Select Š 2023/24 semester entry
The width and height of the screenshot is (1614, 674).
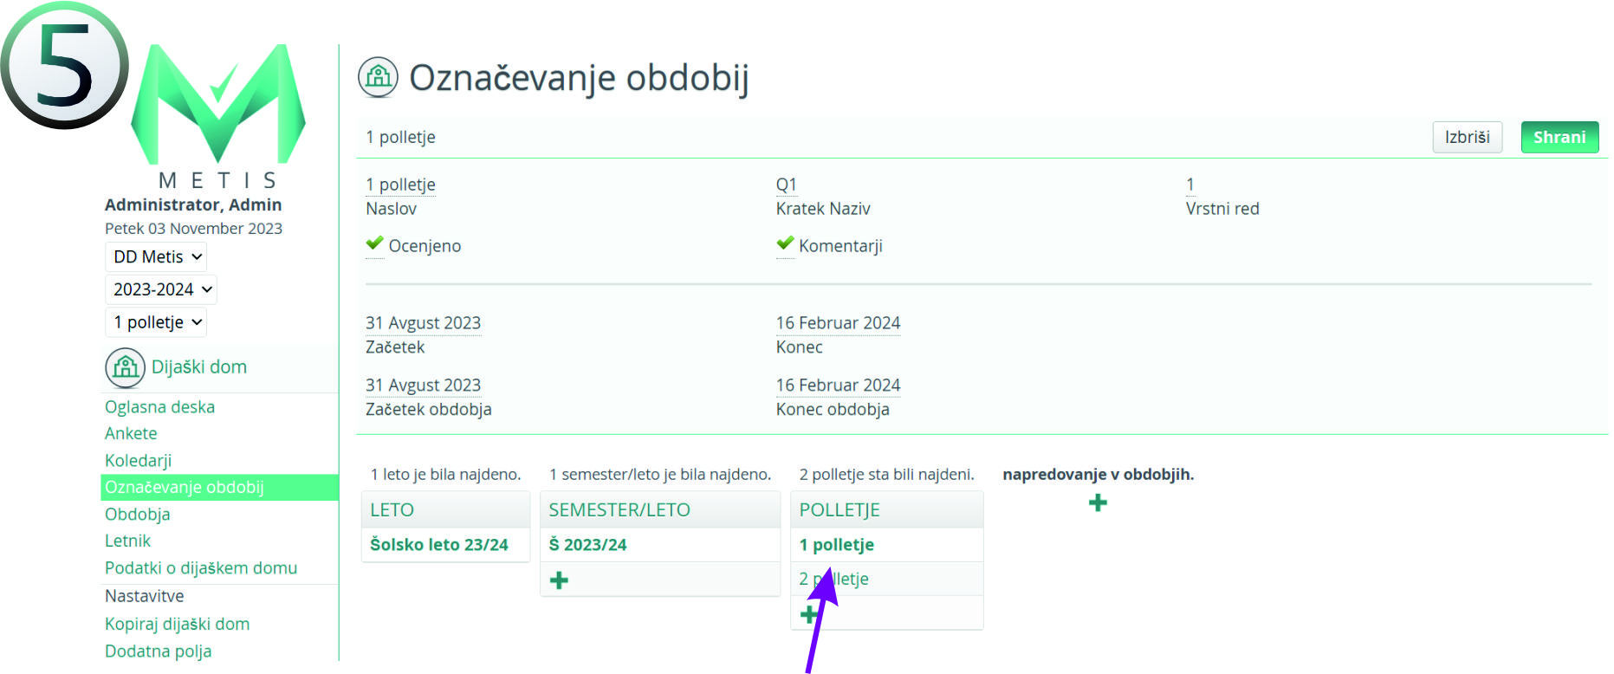(587, 545)
